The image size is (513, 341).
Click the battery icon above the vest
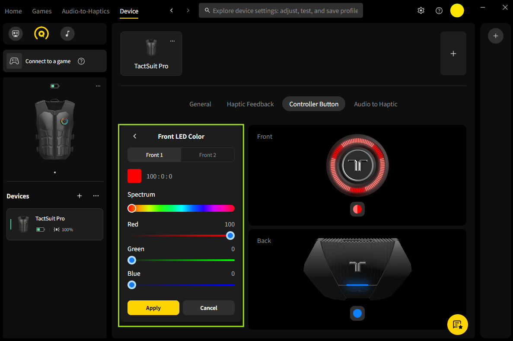tap(54, 86)
